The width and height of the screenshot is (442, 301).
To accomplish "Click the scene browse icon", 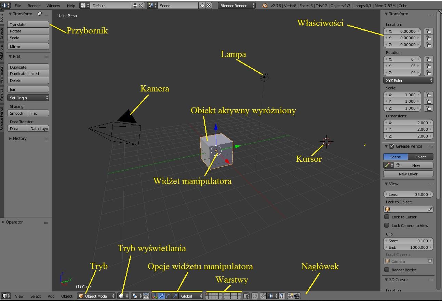I will click(152, 5).
